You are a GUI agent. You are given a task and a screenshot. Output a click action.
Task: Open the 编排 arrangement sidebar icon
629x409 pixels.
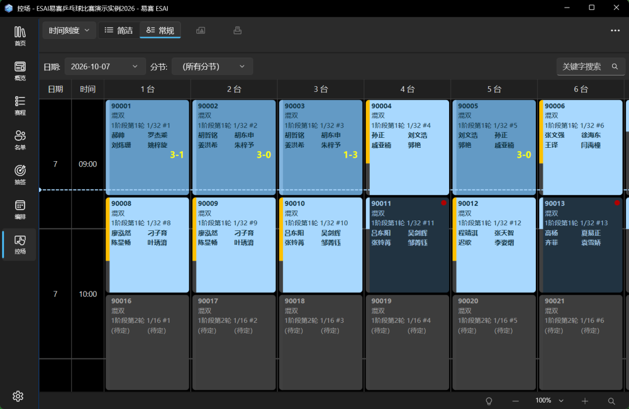coord(20,210)
